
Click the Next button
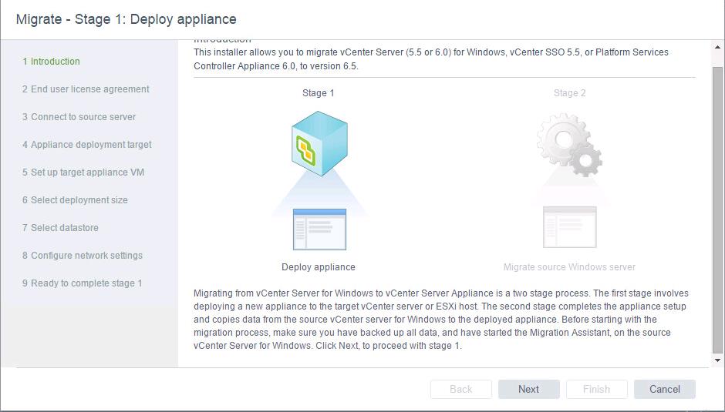528,390
